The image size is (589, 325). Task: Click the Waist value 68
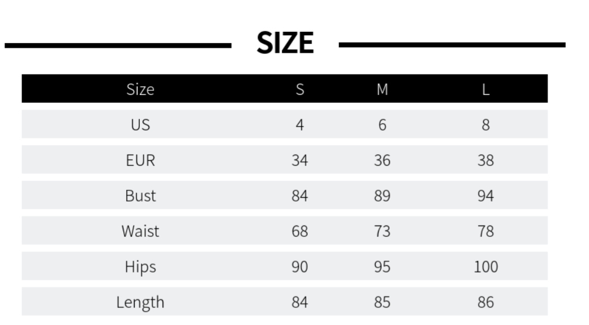tap(300, 231)
